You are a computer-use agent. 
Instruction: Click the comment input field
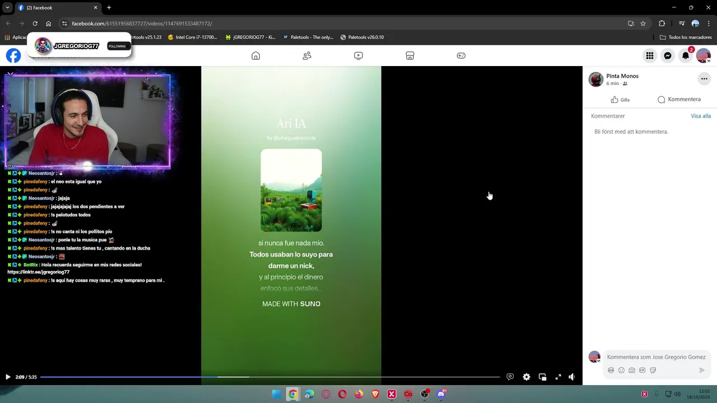[656, 357]
